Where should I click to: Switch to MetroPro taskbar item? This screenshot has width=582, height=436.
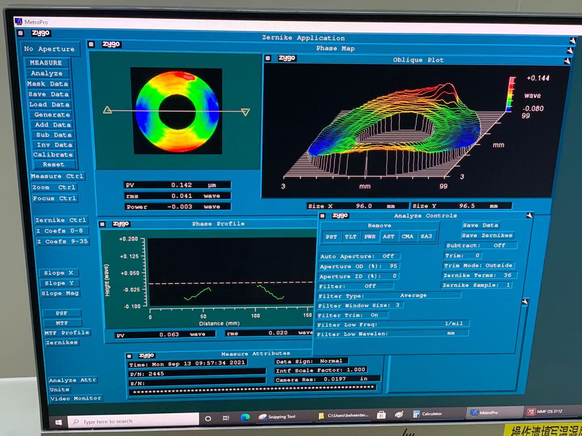click(x=485, y=413)
